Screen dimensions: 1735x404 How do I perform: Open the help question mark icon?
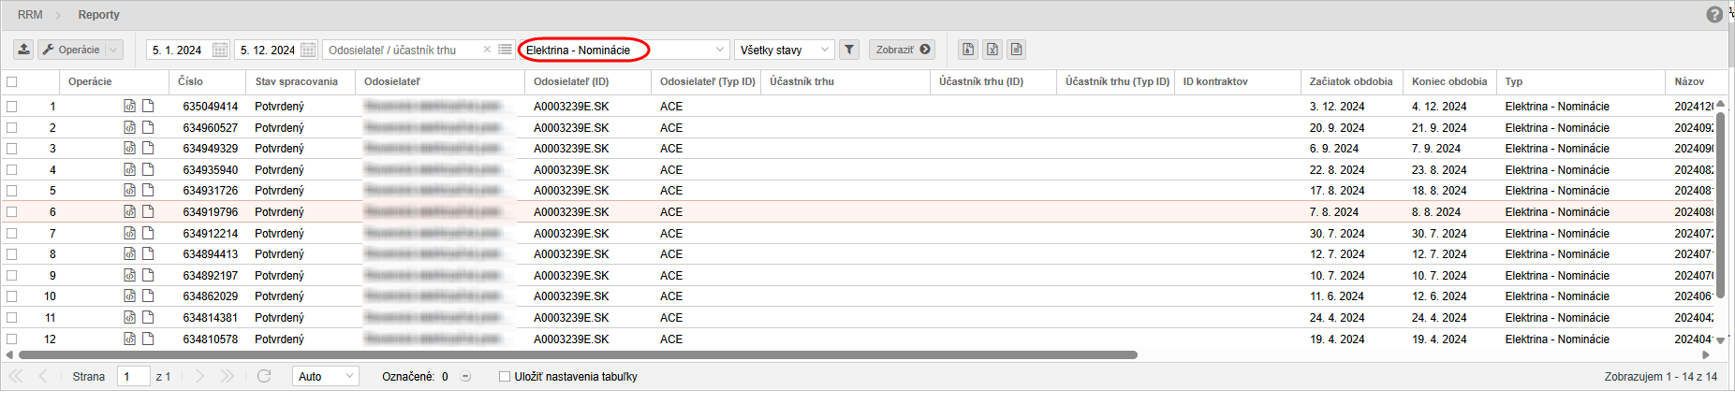tap(1714, 15)
